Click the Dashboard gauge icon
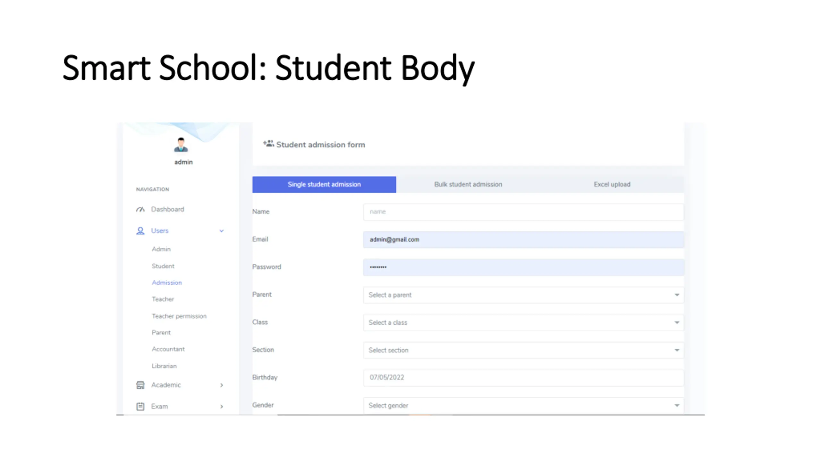This screenshot has height=461, width=821. pos(140,209)
